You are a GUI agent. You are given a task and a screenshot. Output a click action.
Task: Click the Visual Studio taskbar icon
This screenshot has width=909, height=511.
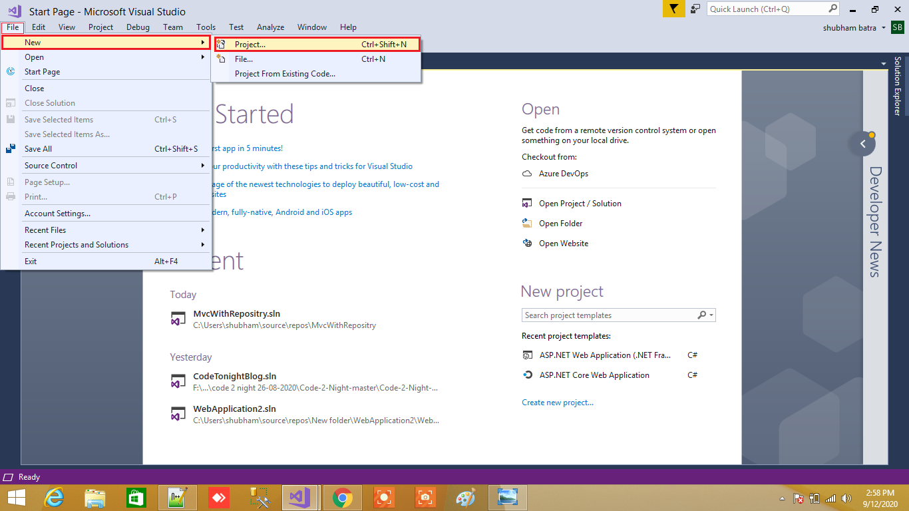(x=300, y=497)
